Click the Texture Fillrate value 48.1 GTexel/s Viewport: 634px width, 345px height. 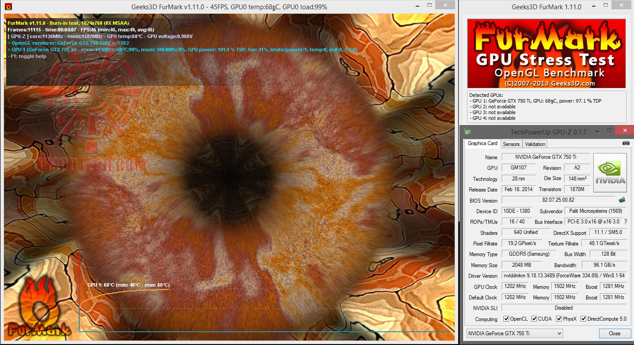point(604,243)
